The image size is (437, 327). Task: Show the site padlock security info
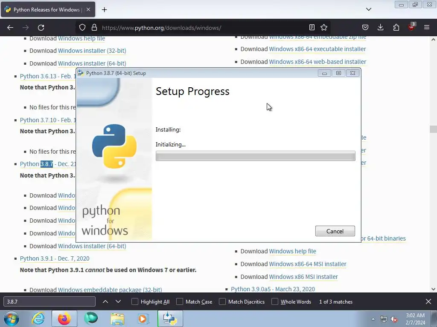(94, 28)
